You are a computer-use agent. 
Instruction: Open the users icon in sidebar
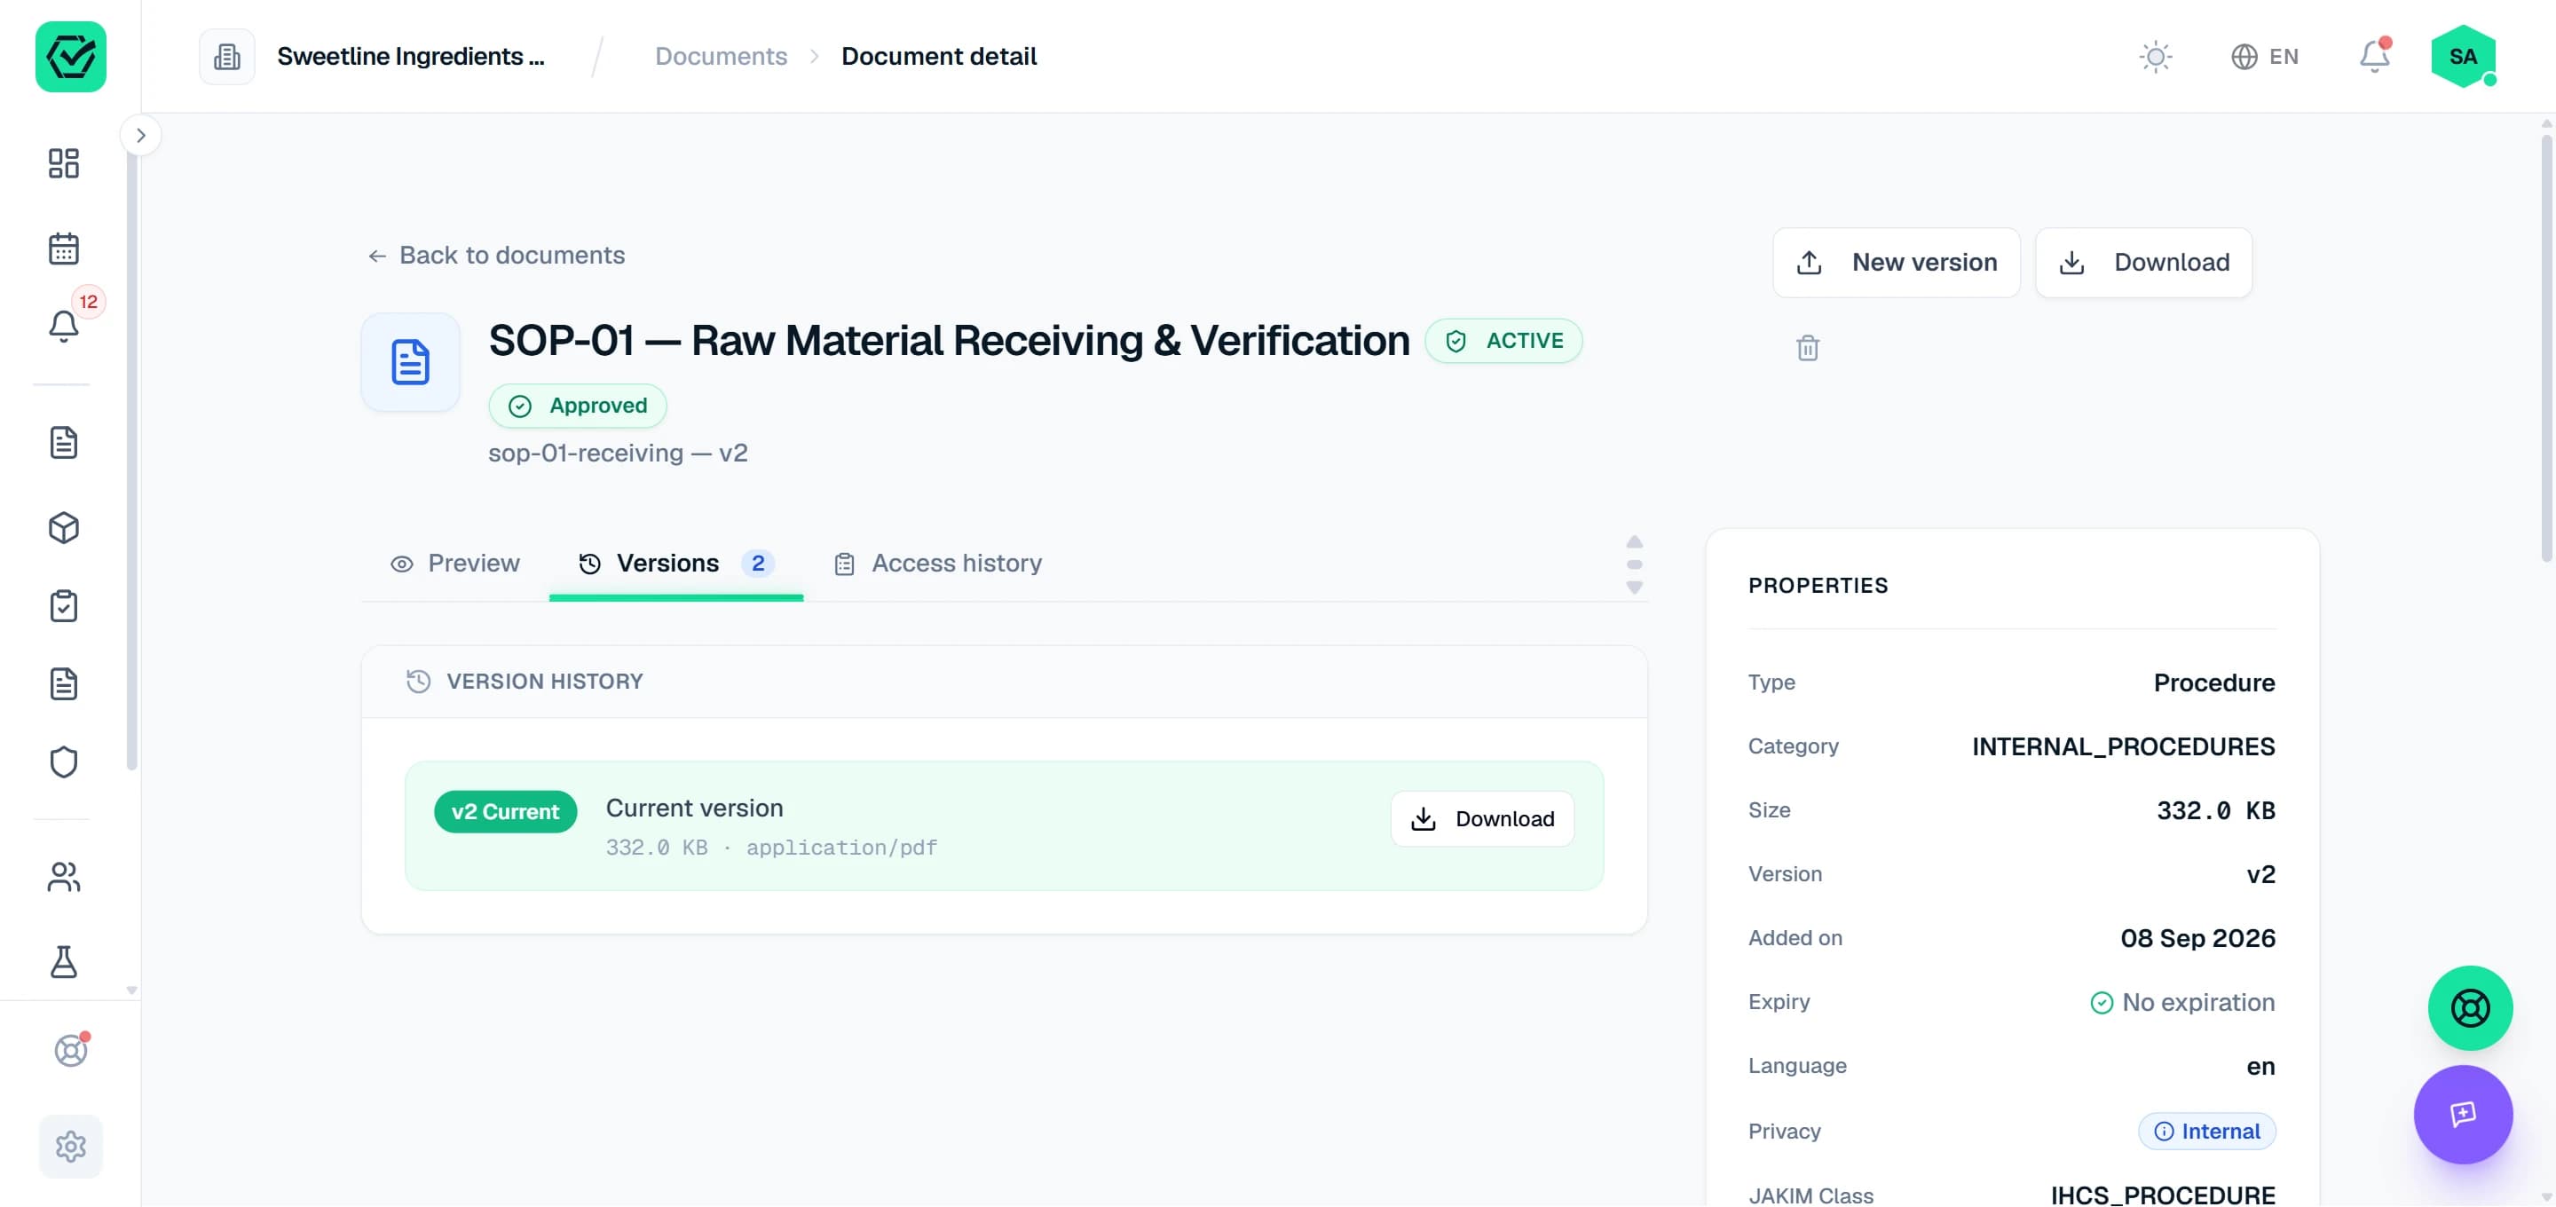click(x=64, y=878)
